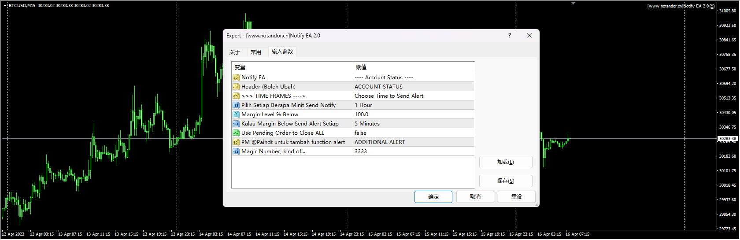This screenshot has width=740, height=240.
Task: Select the 'Header (Boleh Ubah)' variable name
Action: coord(268,87)
